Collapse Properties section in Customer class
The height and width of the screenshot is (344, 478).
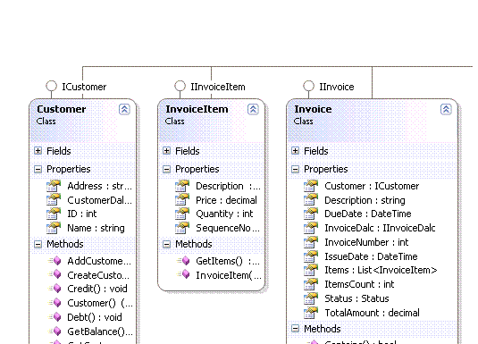(38, 169)
